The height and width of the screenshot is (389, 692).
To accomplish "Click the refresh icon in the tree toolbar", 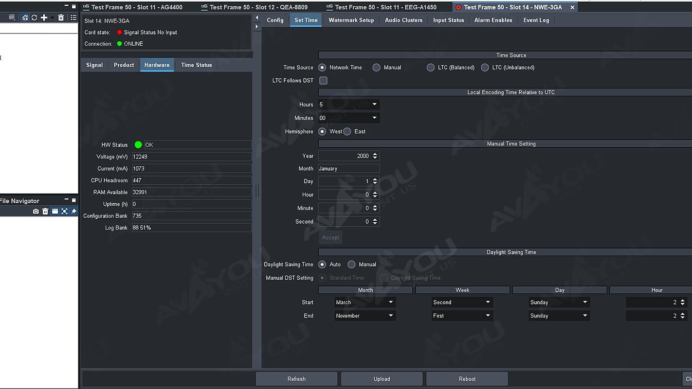I will (x=34, y=18).
